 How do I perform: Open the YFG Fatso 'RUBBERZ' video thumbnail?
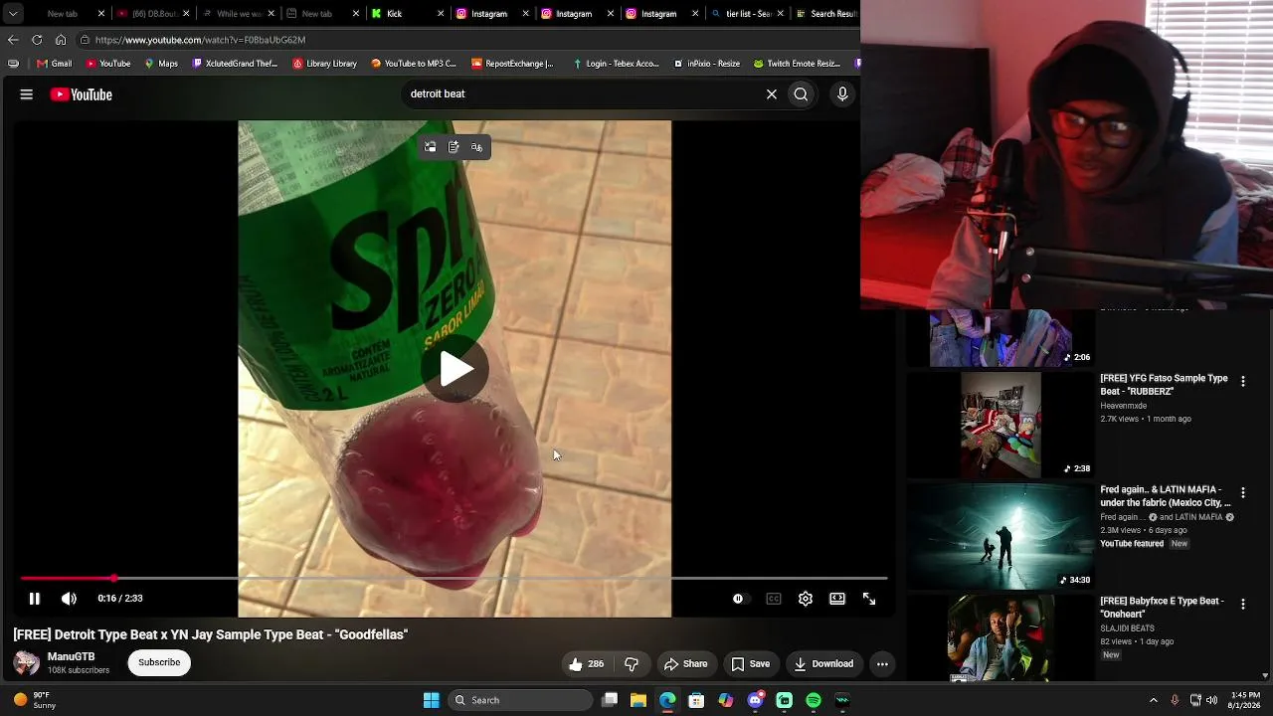(x=1000, y=426)
